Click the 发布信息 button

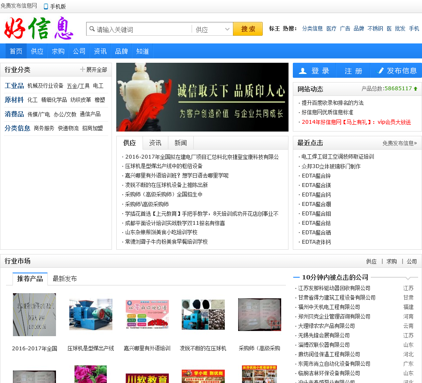pyautogui.click(x=397, y=70)
